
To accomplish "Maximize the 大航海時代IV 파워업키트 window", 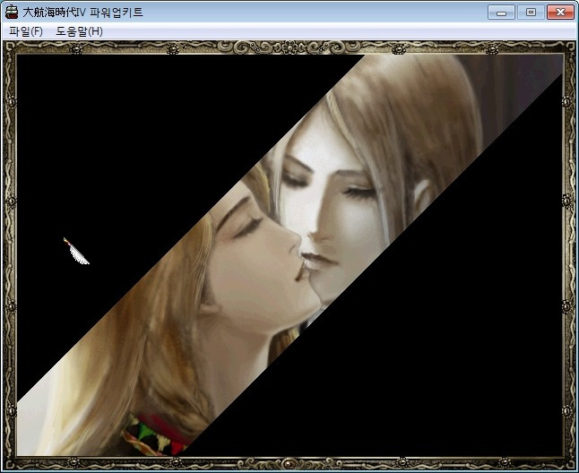I will coord(531,13).
